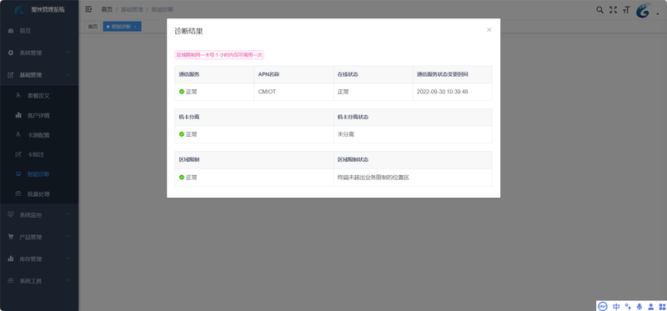This screenshot has height=311, width=667.
Task: Open 卡标注 submenu item
Action: pyautogui.click(x=39, y=154)
